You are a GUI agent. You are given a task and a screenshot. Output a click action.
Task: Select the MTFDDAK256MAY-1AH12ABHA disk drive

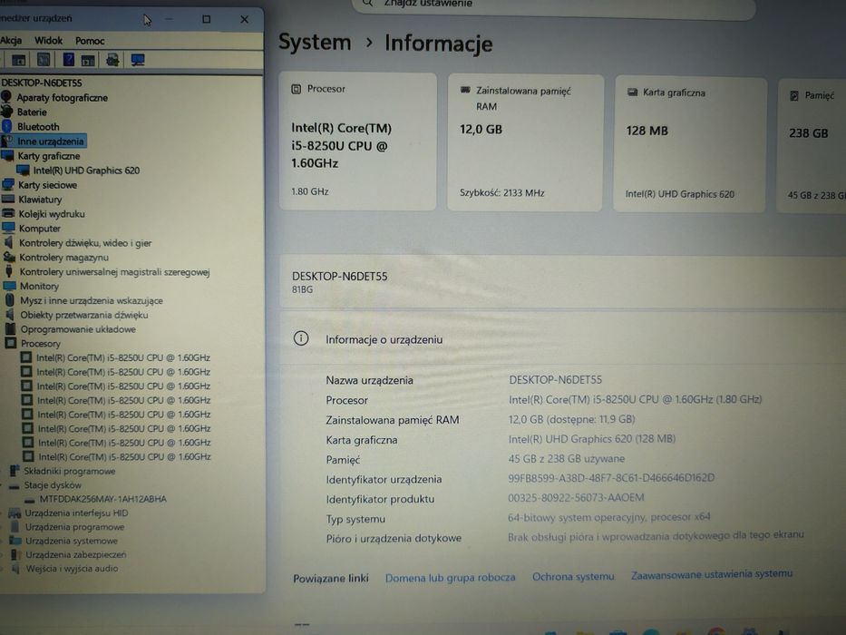tap(103, 499)
